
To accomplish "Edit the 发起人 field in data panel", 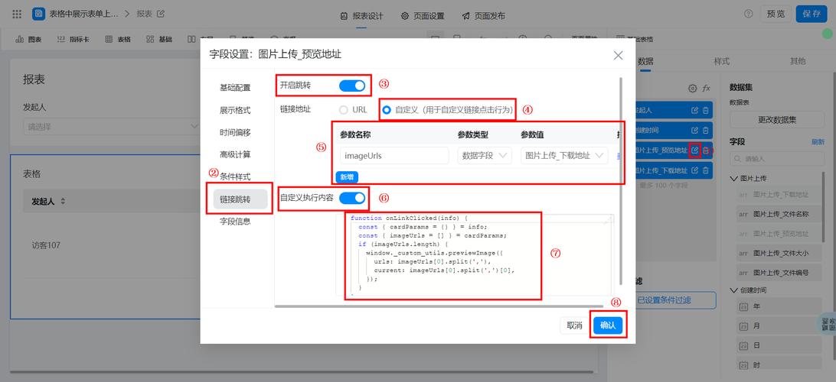I will (x=694, y=111).
